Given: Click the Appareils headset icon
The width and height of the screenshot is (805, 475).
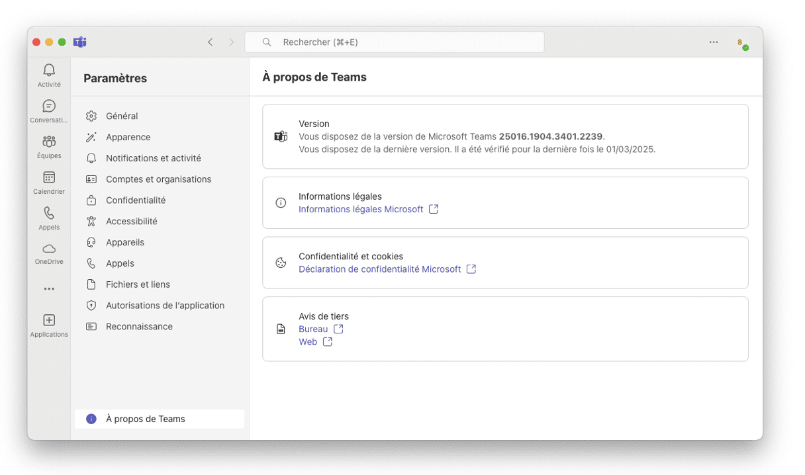Looking at the screenshot, I should (91, 242).
